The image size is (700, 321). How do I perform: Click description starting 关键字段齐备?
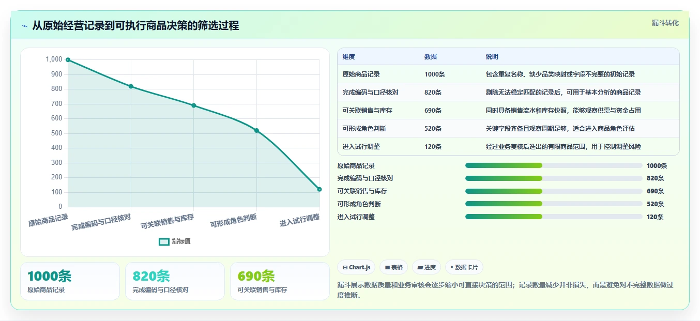560,129
